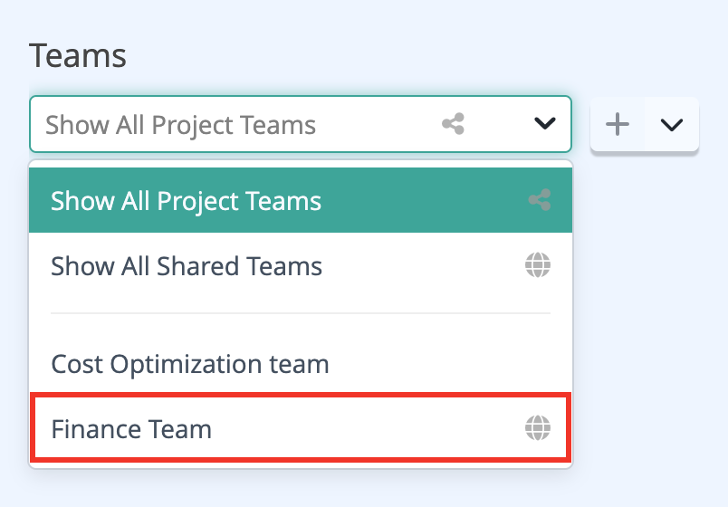The height and width of the screenshot is (507, 728).
Task: Click the plus icon to add a team
Action: coord(618,124)
